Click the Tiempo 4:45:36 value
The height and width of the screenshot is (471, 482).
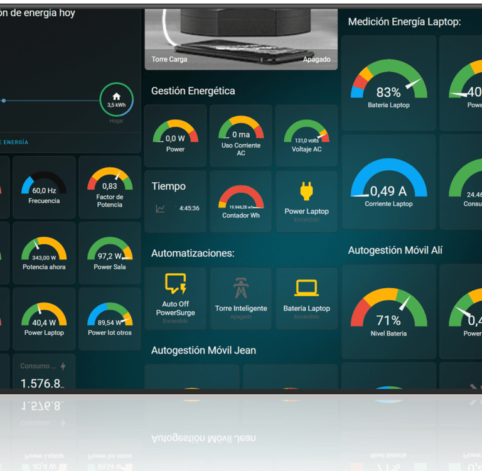coord(190,208)
